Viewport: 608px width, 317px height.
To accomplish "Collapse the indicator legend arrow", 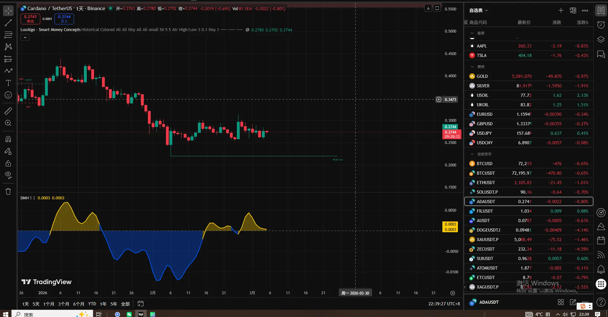I will pyautogui.click(x=25, y=38).
